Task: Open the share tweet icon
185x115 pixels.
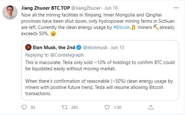Action: point(151,107)
